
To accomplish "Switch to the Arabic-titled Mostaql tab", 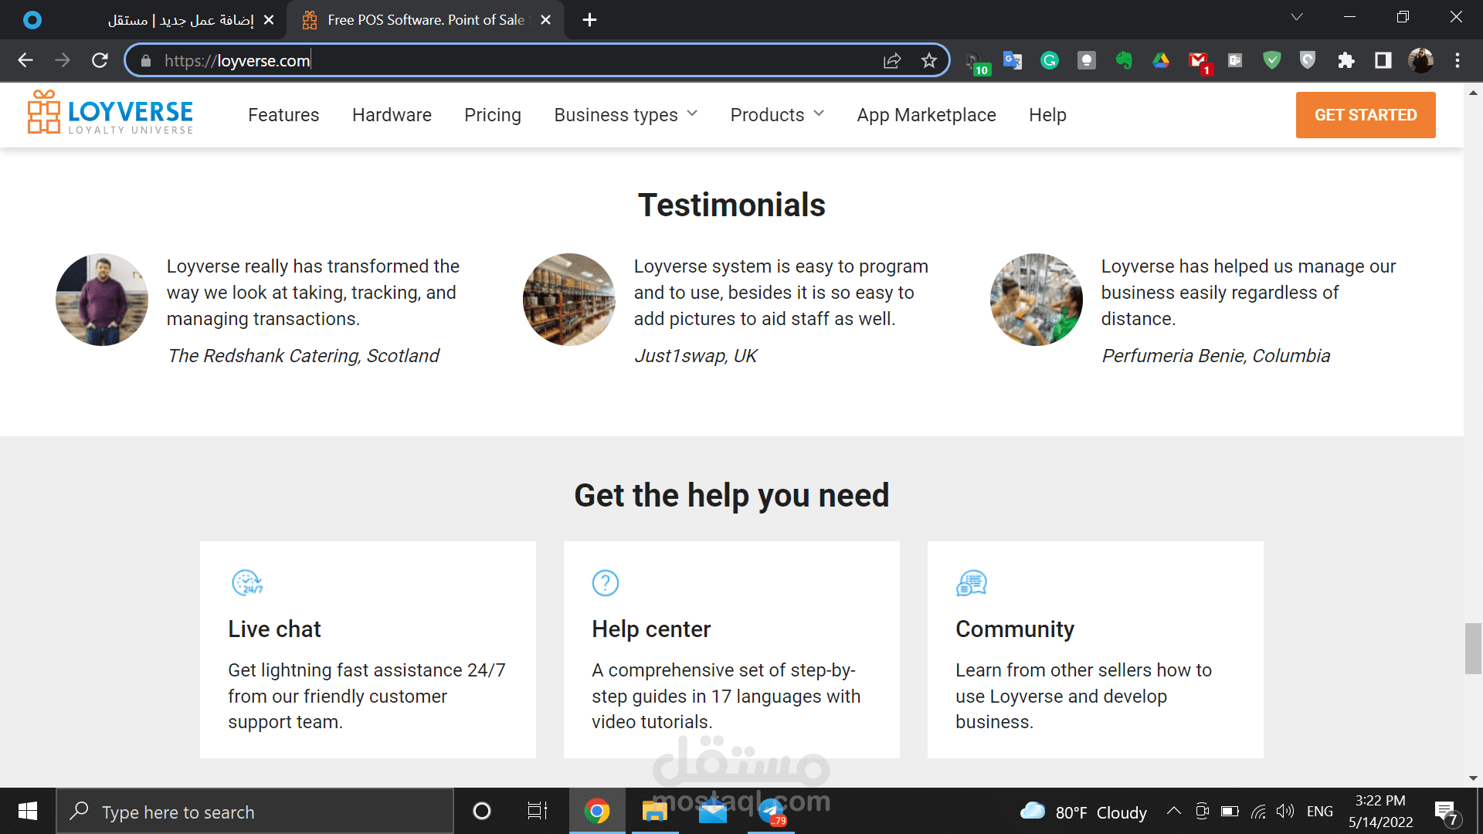I will 182,20.
